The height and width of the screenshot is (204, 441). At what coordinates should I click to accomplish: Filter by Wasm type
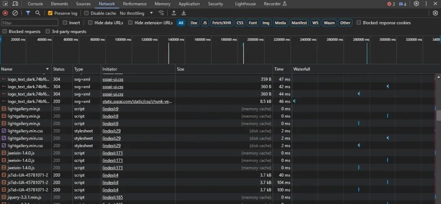[x=329, y=23]
